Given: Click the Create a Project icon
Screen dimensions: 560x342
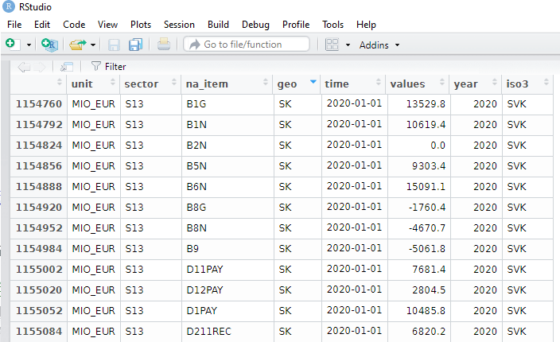Looking at the screenshot, I should [49, 45].
